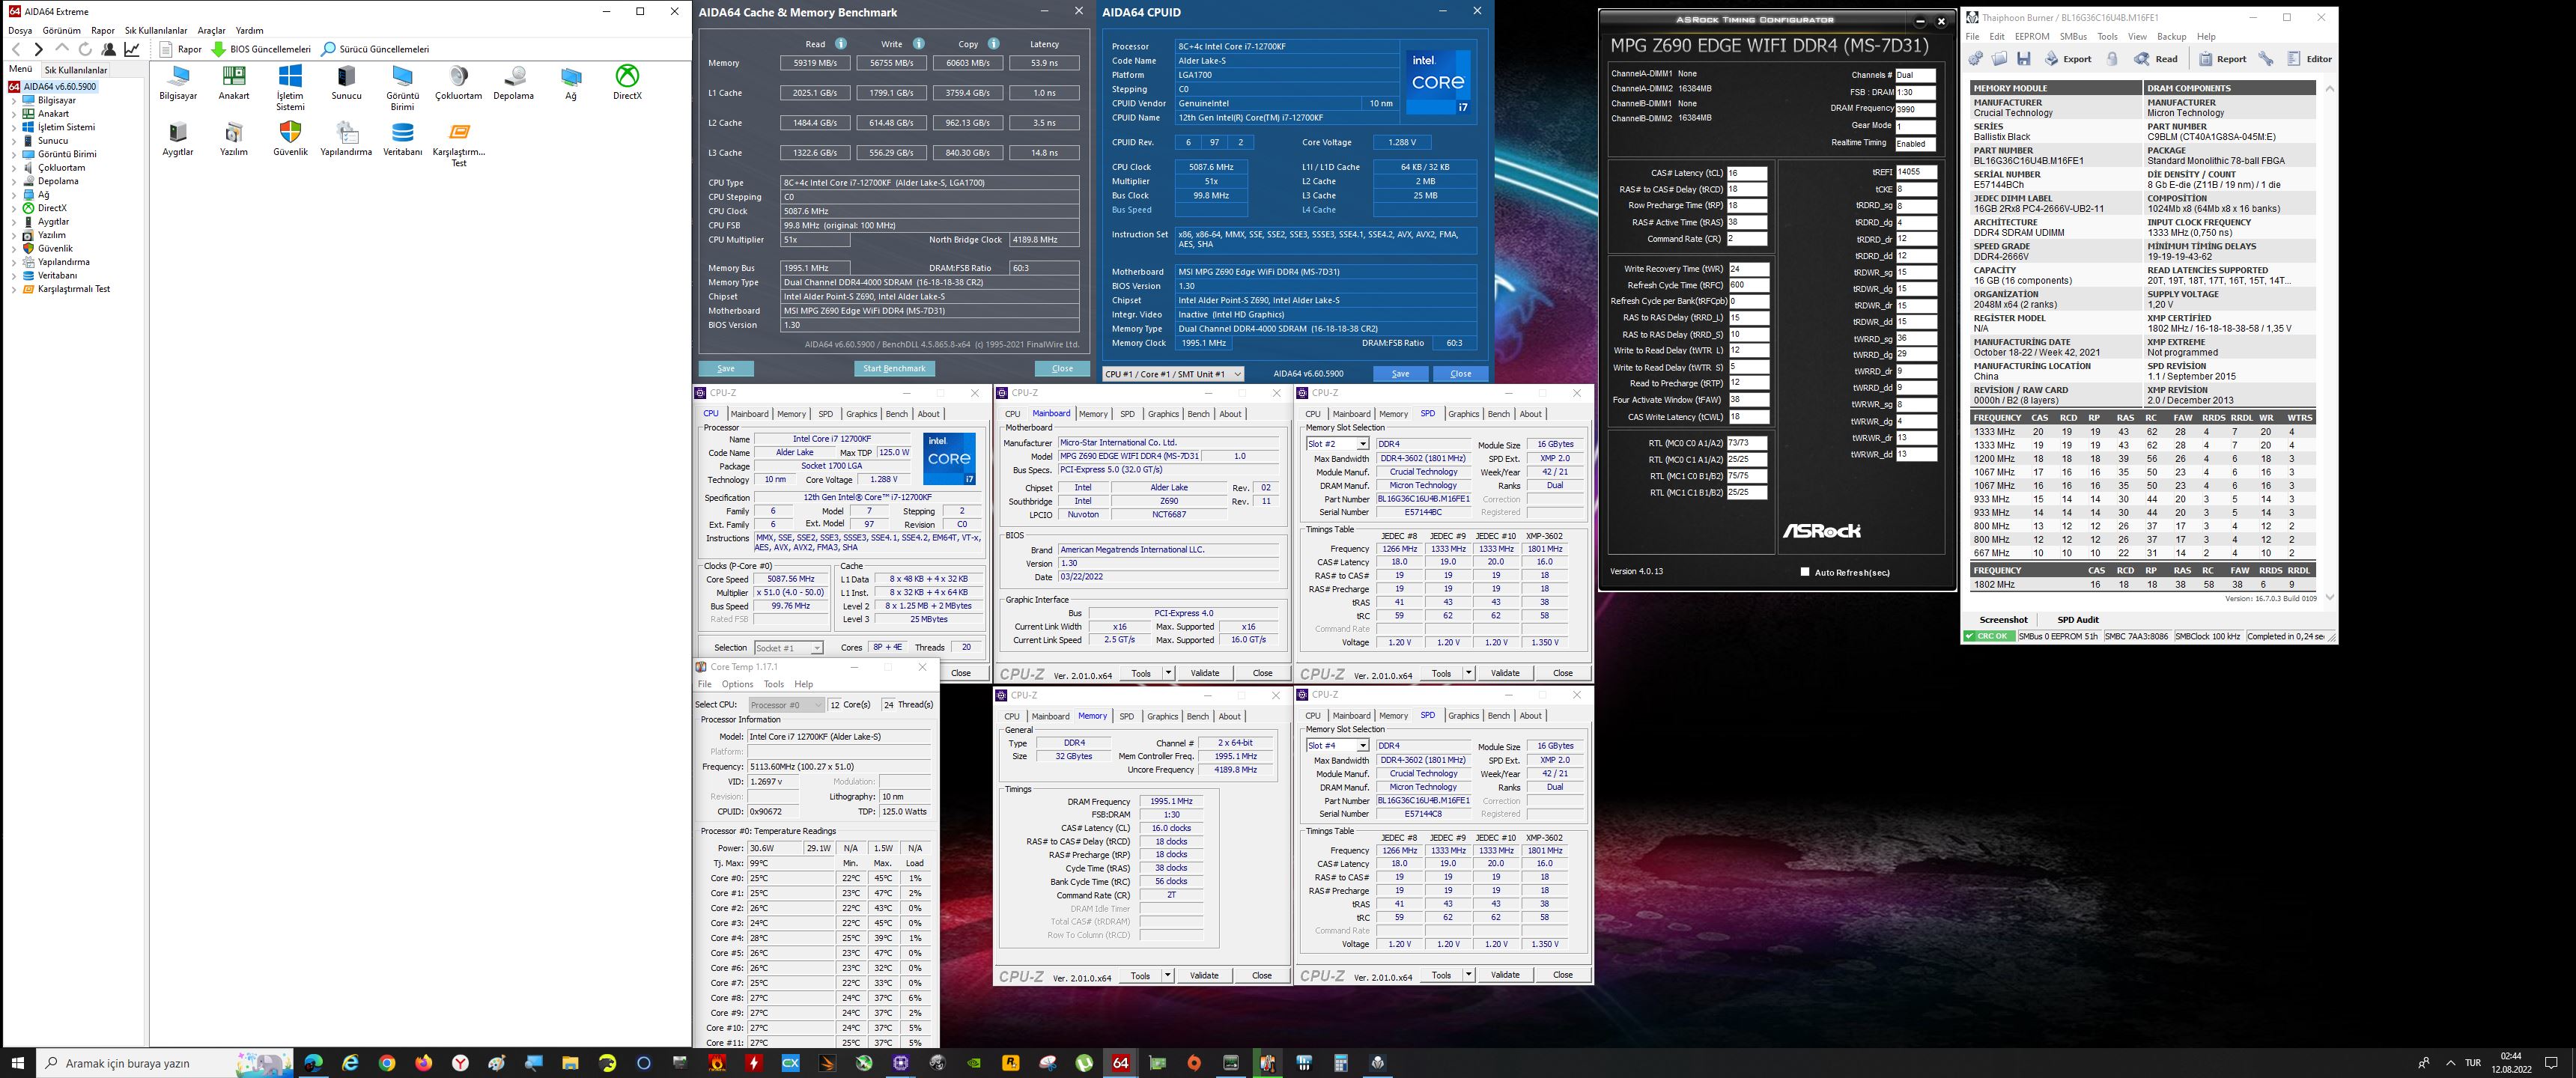Expand Depolama node in AIDA64 tree
Image resolution: width=2576 pixels, height=1078 pixels.
point(13,181)
